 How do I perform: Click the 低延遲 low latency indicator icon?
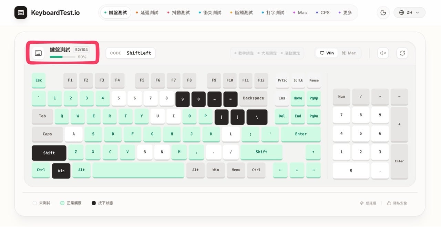362,203
